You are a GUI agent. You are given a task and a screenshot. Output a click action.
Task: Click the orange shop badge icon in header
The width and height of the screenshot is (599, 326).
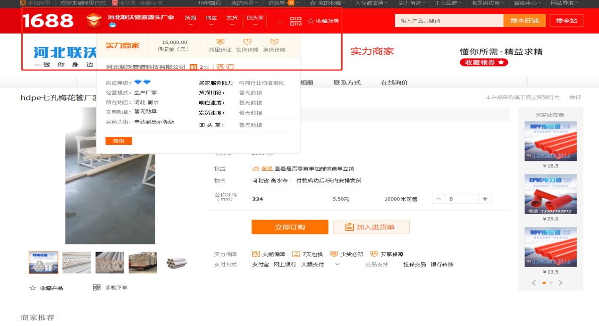point(94,21)
